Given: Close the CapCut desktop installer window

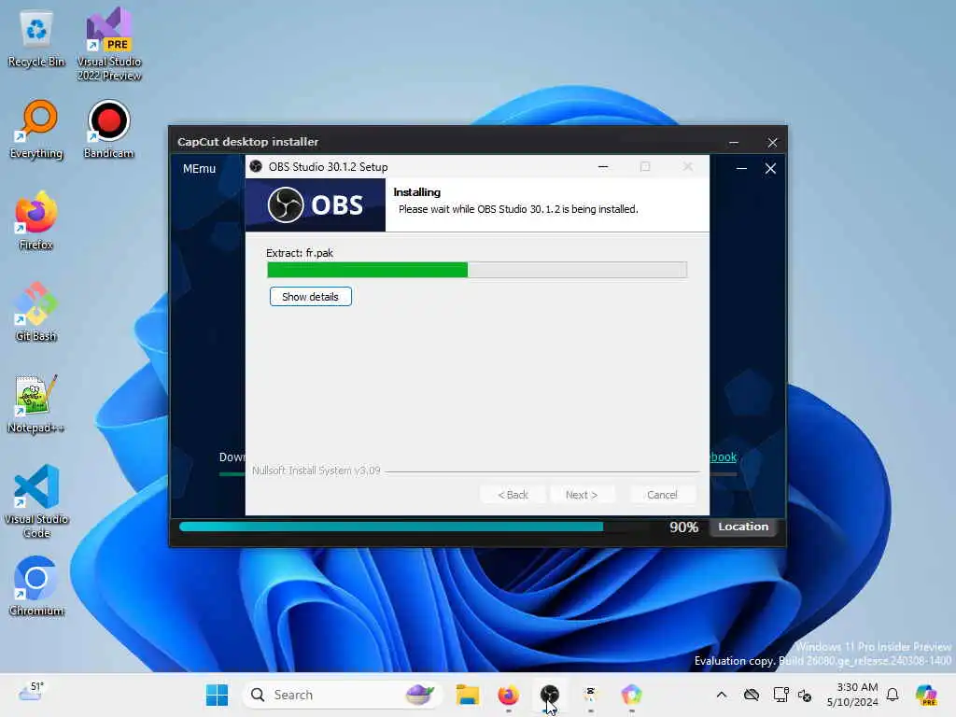Looking at the screenshot, I should point(772,142).
